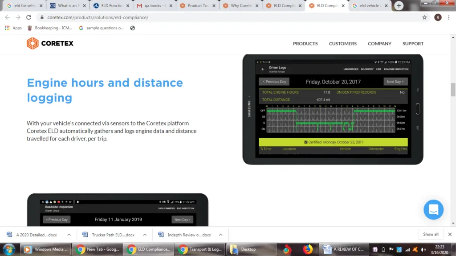Screen dimensions: 456x256
Task: Open the chat support bubble
Action: 433,210
